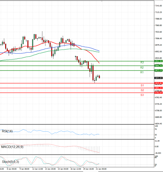Select the 6781.64 support price tag
The width and height of the screenshot is (163, 172).
click(x=158, y=93)
